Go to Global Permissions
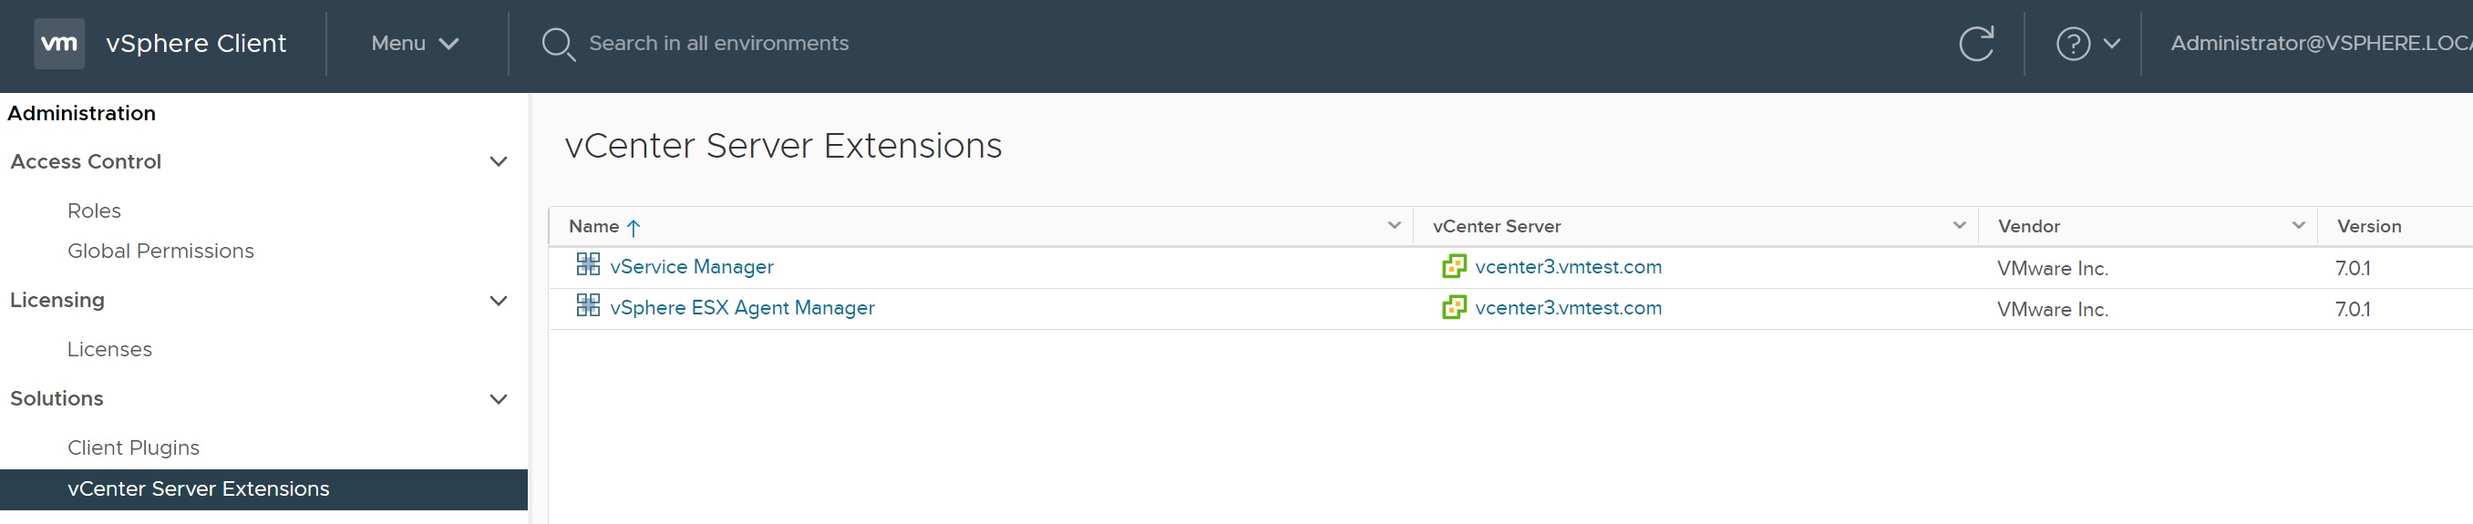Screen dimensions: 2473x524 pos(160,251)
